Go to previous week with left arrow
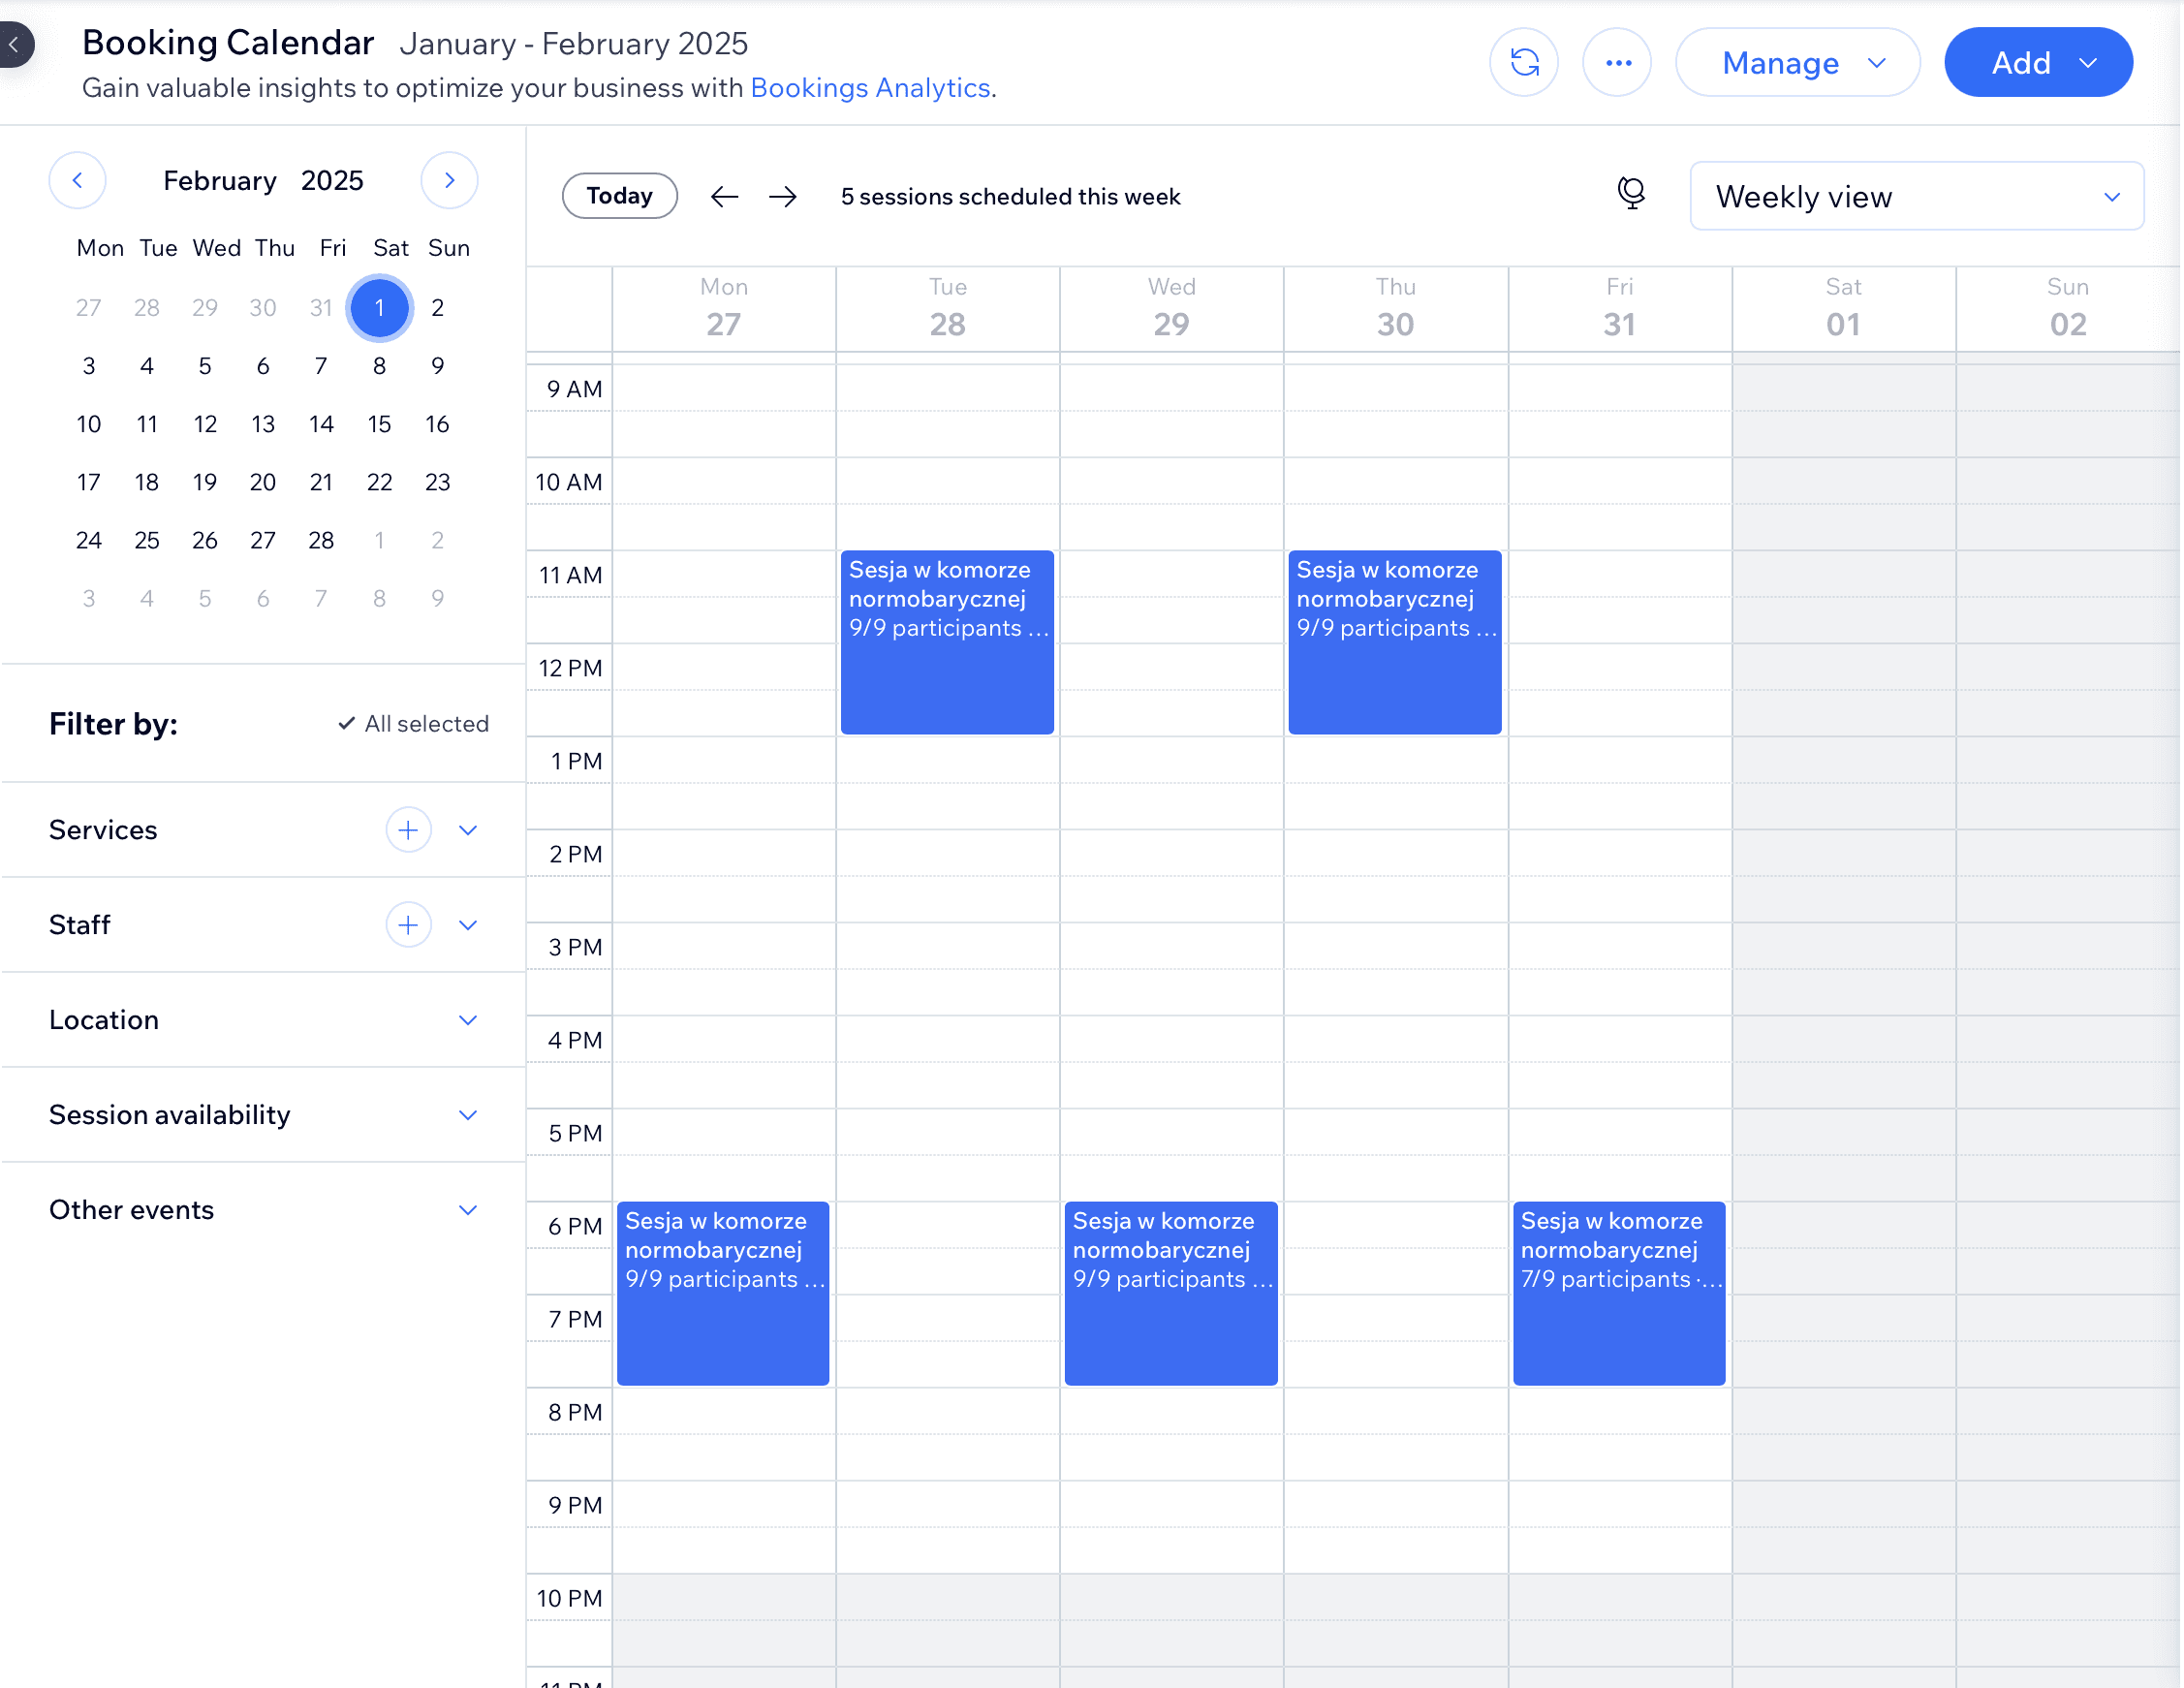 pyautogui.click(x=724, y=197)
